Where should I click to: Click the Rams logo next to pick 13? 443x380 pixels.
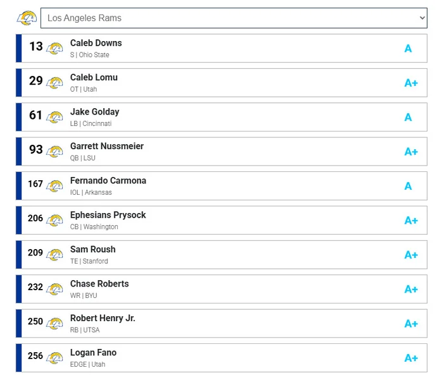[55, 49]
